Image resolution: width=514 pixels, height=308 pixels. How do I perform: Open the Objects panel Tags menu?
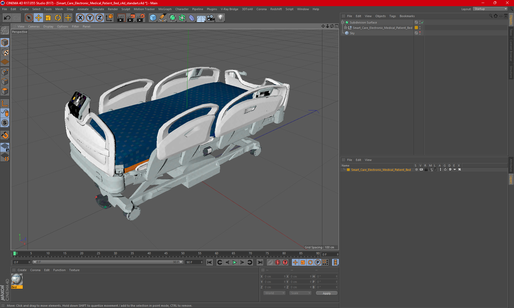[392, 16]
